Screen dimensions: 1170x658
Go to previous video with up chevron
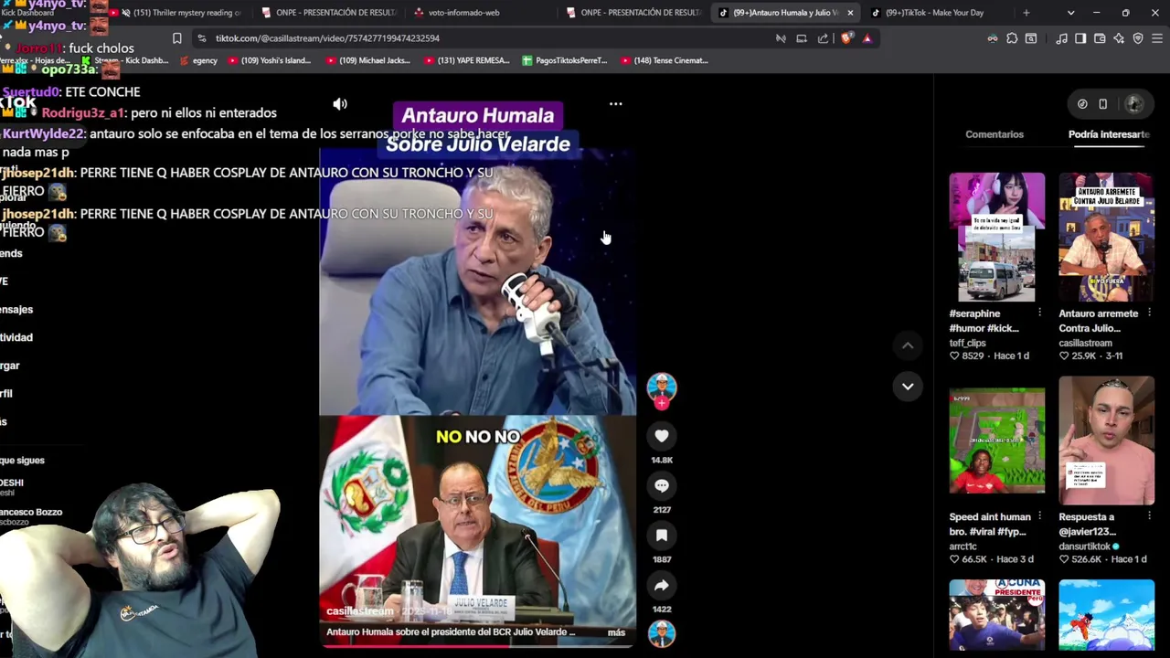pos(908,345)
